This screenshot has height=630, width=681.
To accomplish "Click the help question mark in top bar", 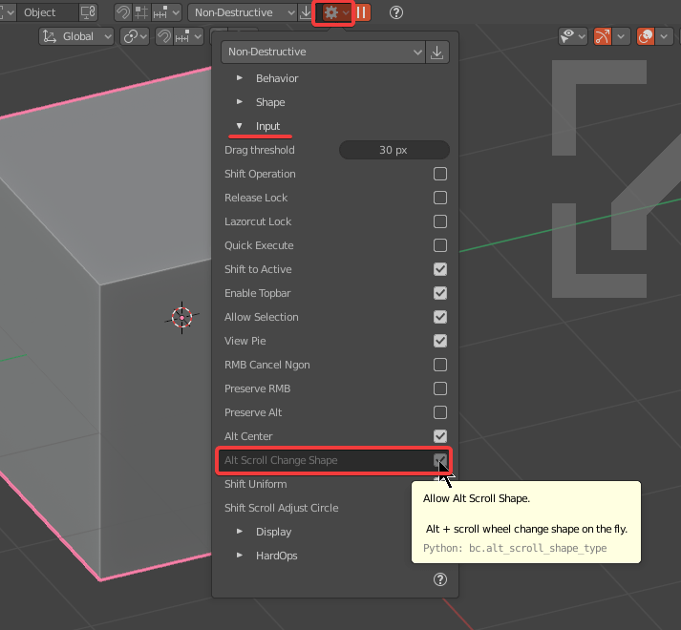I will click(x=396, y=12).
